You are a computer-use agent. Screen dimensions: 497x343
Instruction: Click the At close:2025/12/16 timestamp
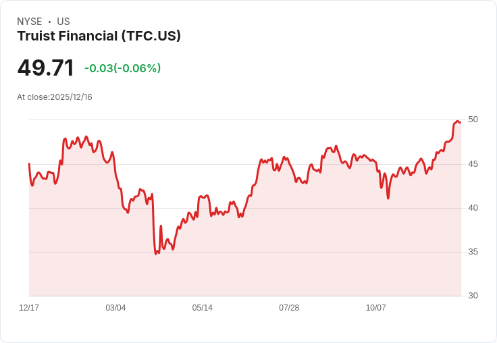coord(55,97)
